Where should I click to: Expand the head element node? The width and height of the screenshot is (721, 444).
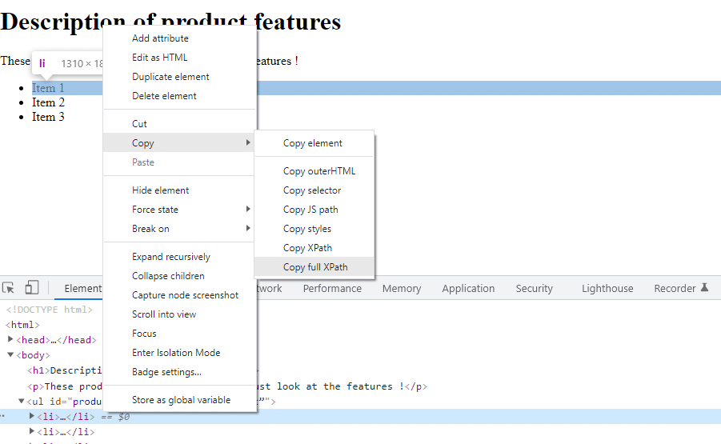(x=11, y=340)
